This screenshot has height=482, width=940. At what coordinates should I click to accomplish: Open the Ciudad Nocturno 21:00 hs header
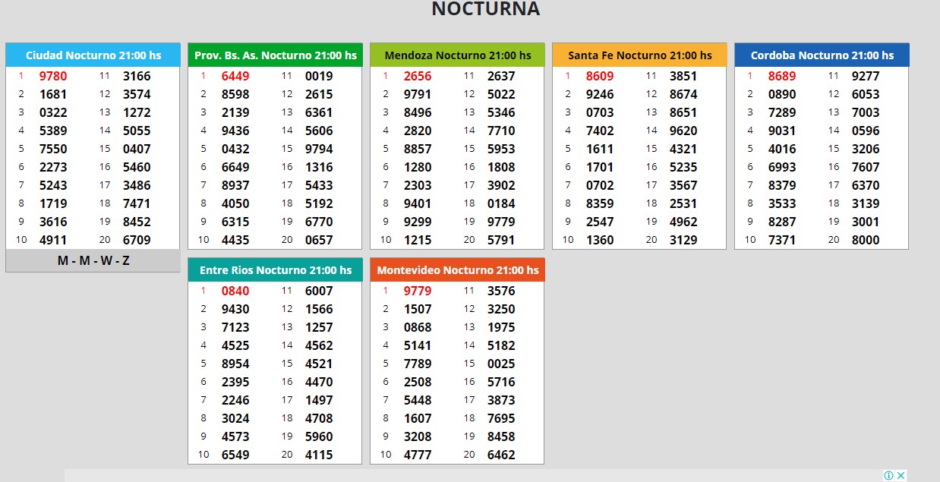tap(93, 55)
